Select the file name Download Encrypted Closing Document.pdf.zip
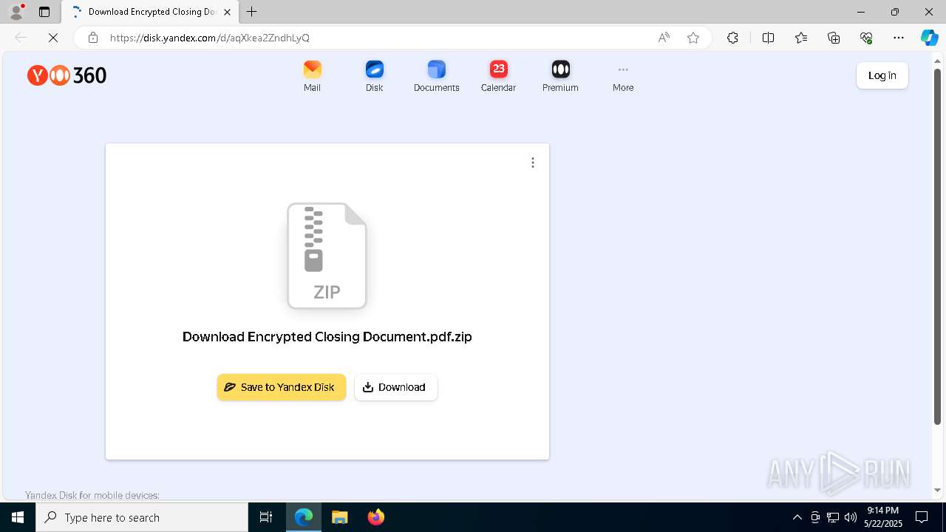 point(327,337)
